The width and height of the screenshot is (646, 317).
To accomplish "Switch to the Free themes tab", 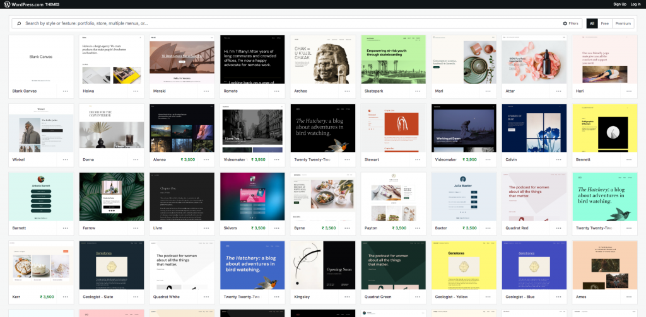I will 605,23.
